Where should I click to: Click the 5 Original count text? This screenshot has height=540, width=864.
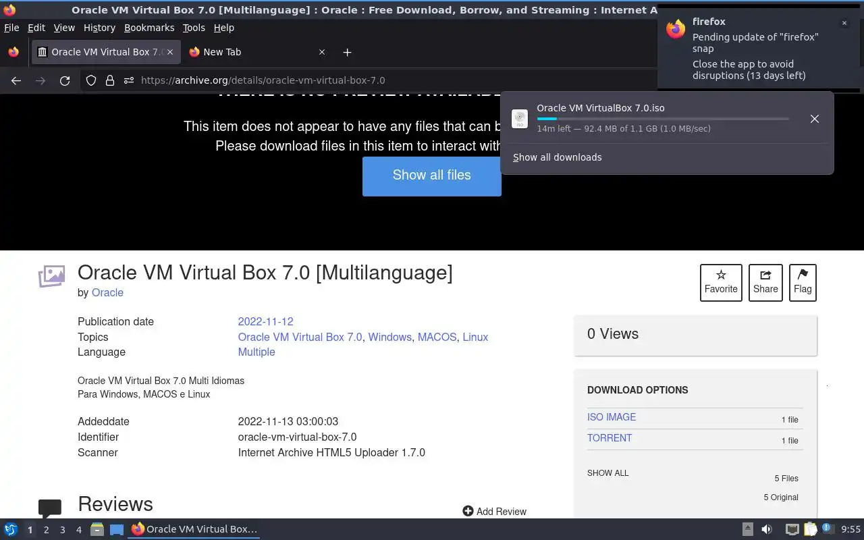[x=781, y=497]
